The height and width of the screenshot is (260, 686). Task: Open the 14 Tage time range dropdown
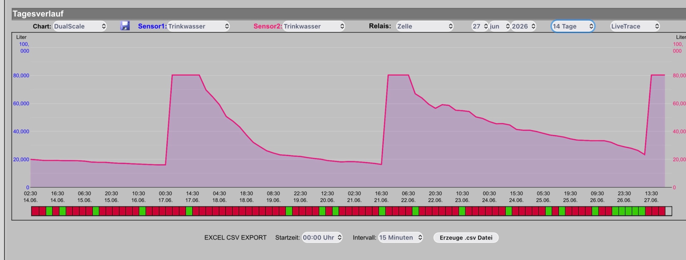(573, 26)
